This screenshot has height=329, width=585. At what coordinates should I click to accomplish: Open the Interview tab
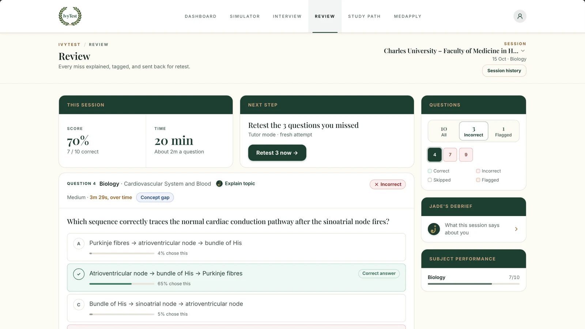(287, 16)
